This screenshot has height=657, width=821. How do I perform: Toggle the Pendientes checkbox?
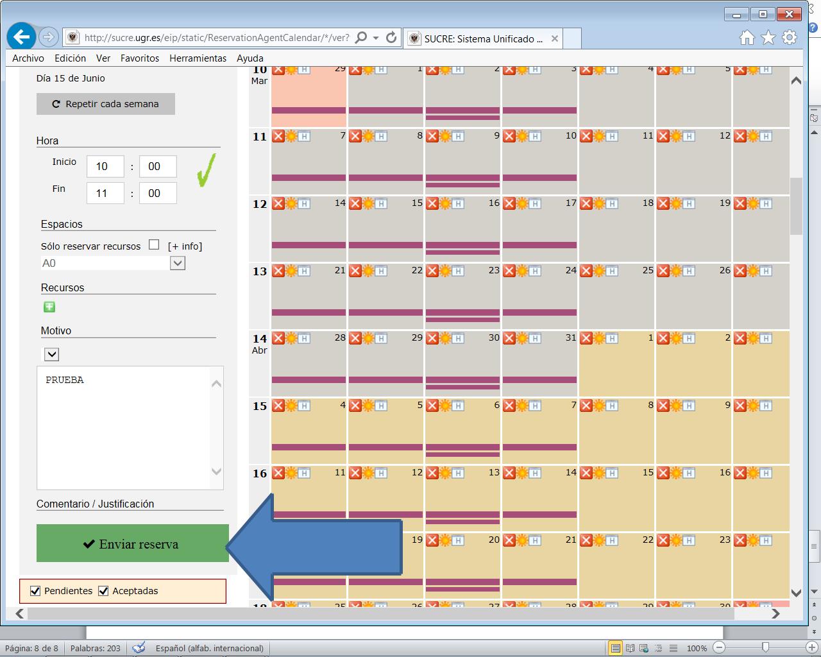click(x=35, y=591)
